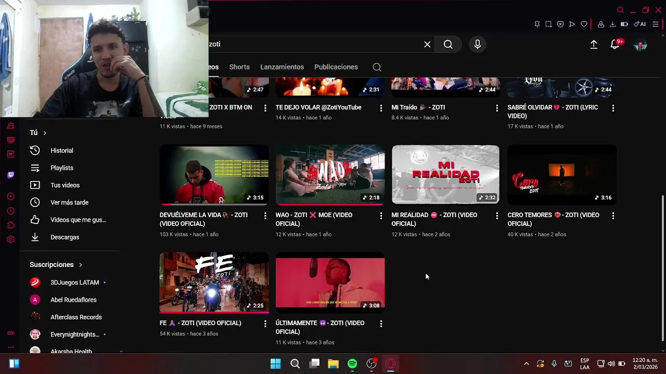666x374 pixels.
Task: Open options menu for DEVUÉLVEME LA VIDA video
Action: (265, 216)
